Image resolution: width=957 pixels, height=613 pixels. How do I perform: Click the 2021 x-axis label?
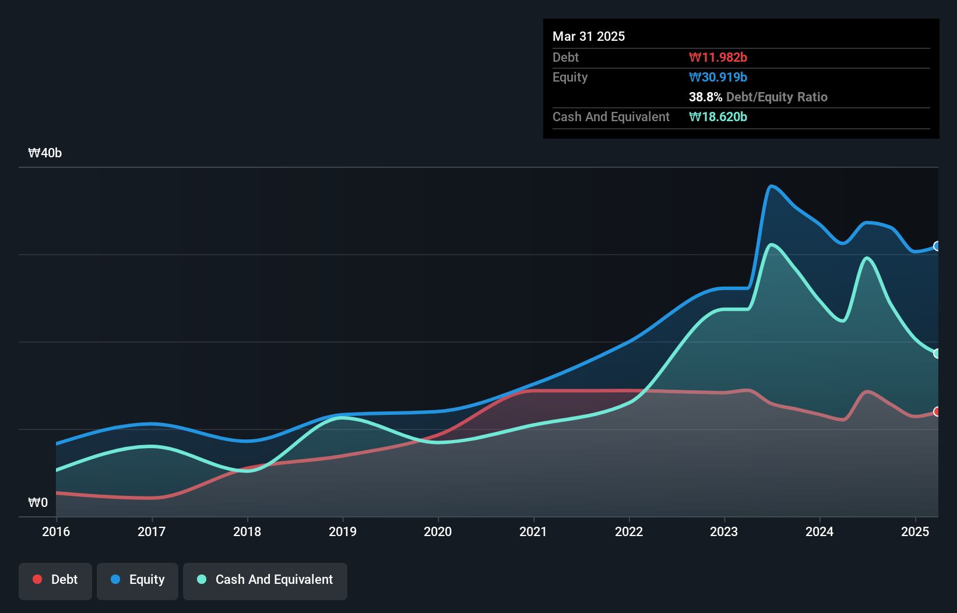click(x=533, y=531)
